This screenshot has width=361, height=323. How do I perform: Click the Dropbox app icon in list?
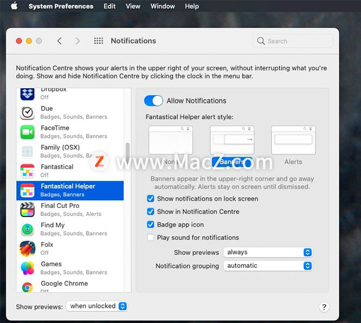click(x=28, y=94)
